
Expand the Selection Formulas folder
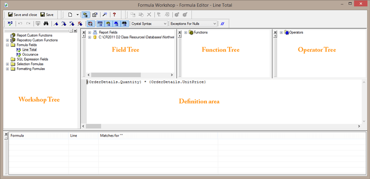7,64
